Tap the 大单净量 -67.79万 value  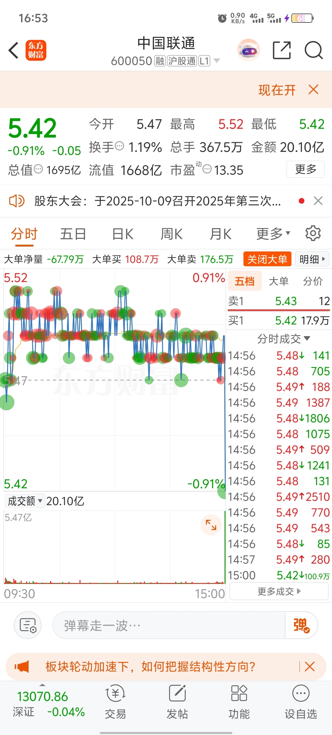(x=65, y=259)
